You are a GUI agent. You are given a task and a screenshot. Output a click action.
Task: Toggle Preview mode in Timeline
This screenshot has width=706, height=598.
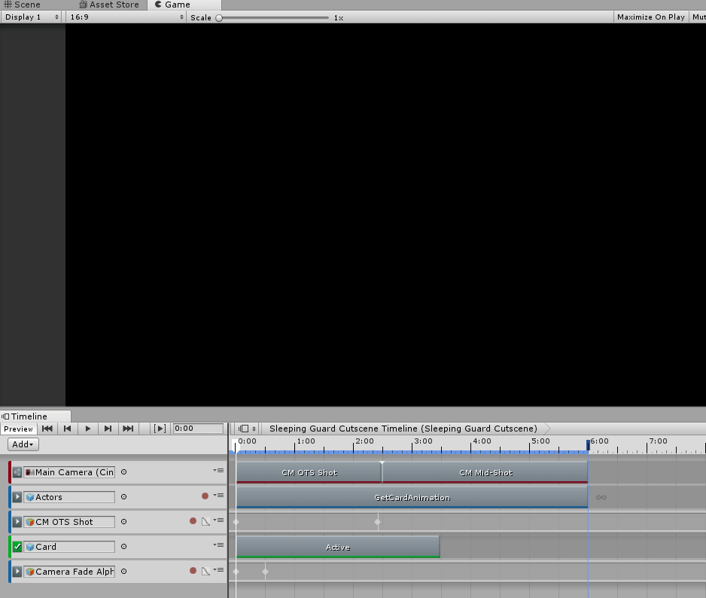click(x=19, y=429)
